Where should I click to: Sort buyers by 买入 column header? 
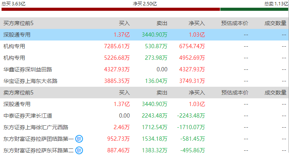tap(124, 23)
